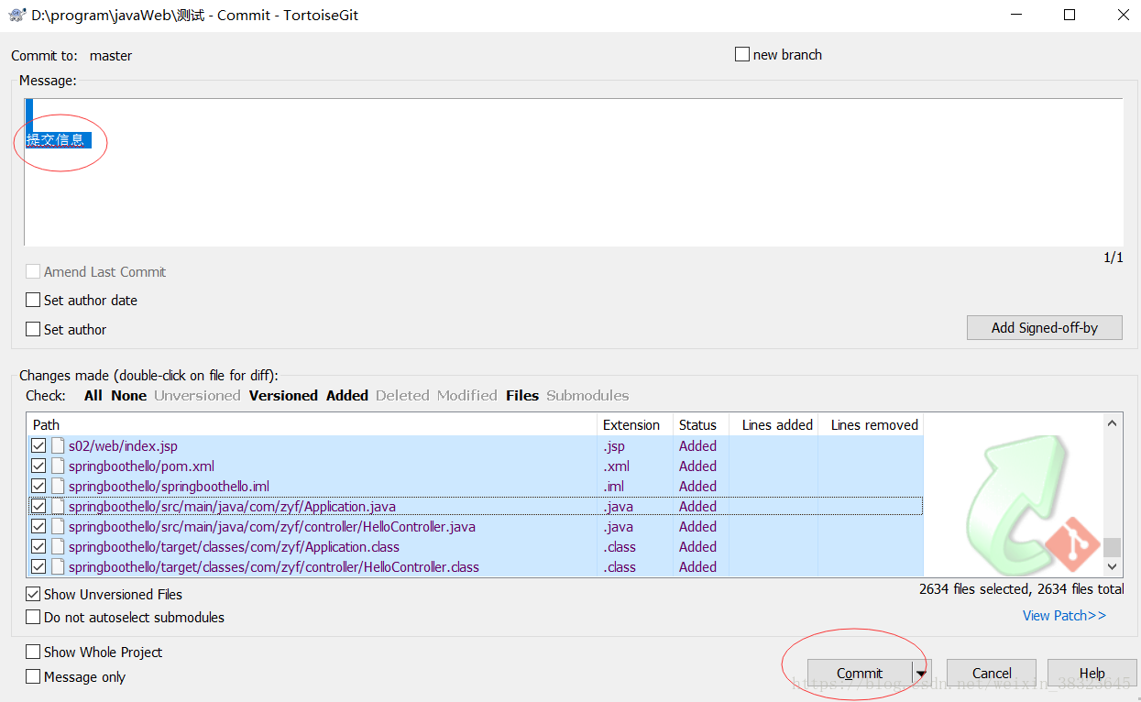Sort by Lines removed column header
Image resolution: width=1141 pixels, height=702 pixels.
[x=871, y=425]
